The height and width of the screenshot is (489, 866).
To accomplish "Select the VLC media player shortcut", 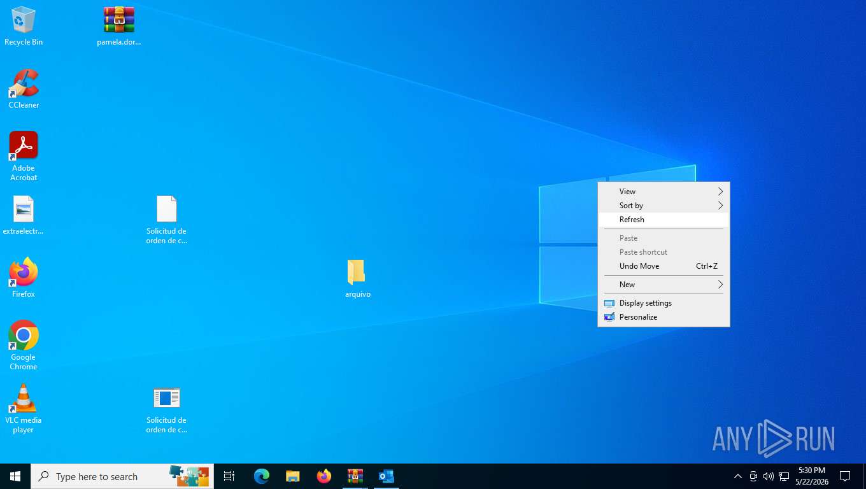I will coord(24,408).
